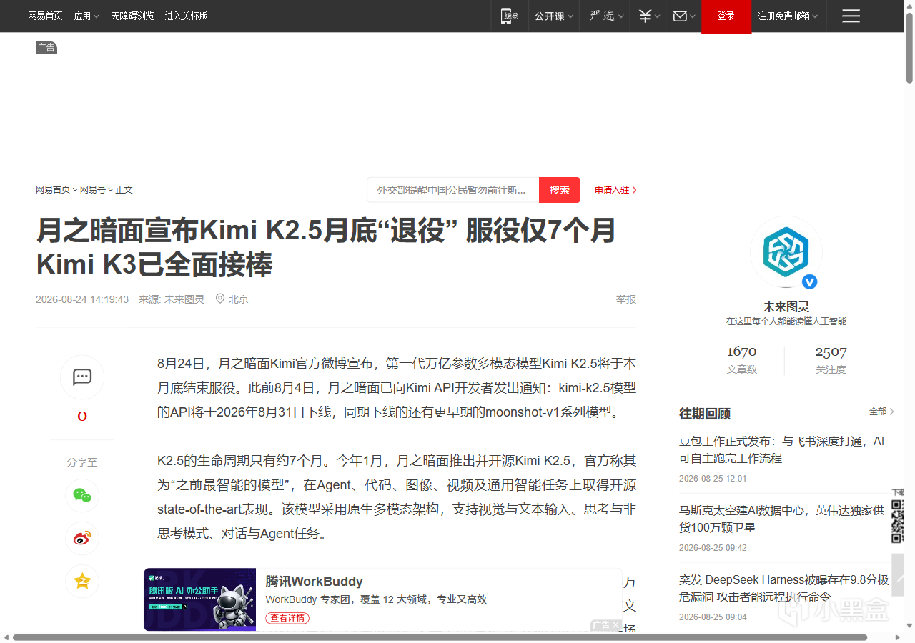Image resolution: width=915 pixels, height=643 pixels.
Task: Open article 豆包工作正式发布
Action: coord(781,449)
